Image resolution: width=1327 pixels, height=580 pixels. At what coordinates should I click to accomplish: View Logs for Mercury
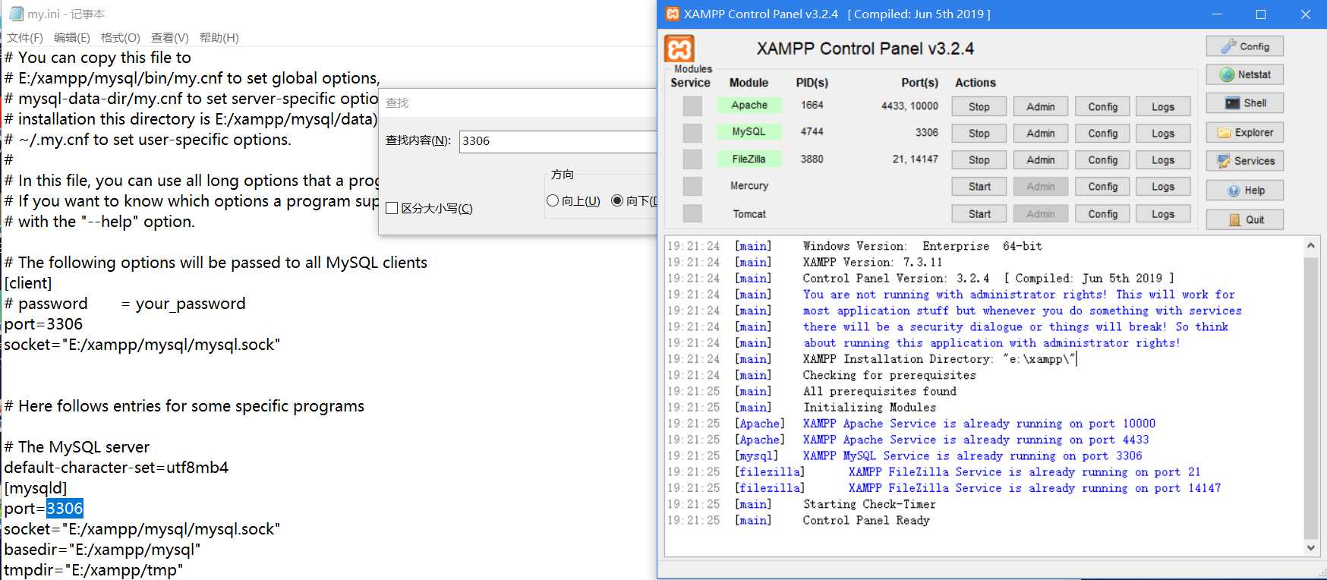tap(1163, 187)
